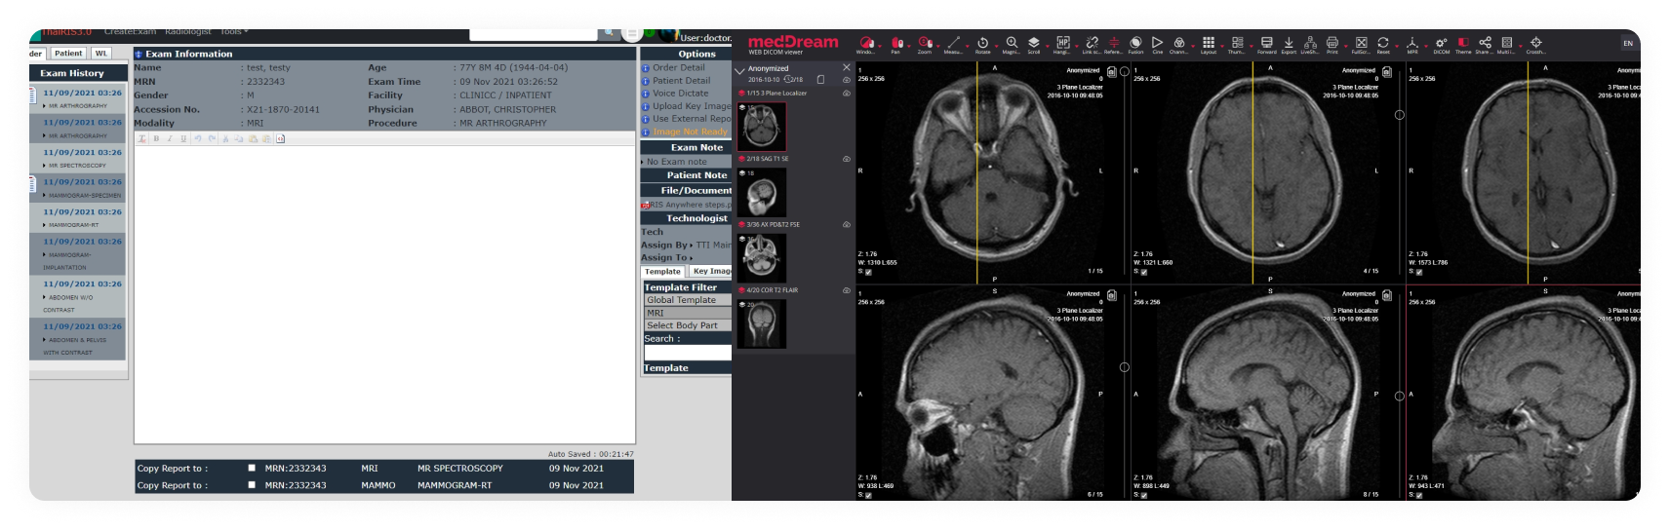
Task: Open the Voice Dictate option
Action: (680, 94)
